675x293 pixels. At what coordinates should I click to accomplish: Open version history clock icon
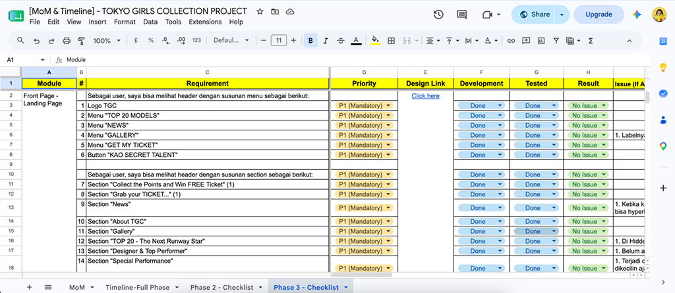(438, 14)
